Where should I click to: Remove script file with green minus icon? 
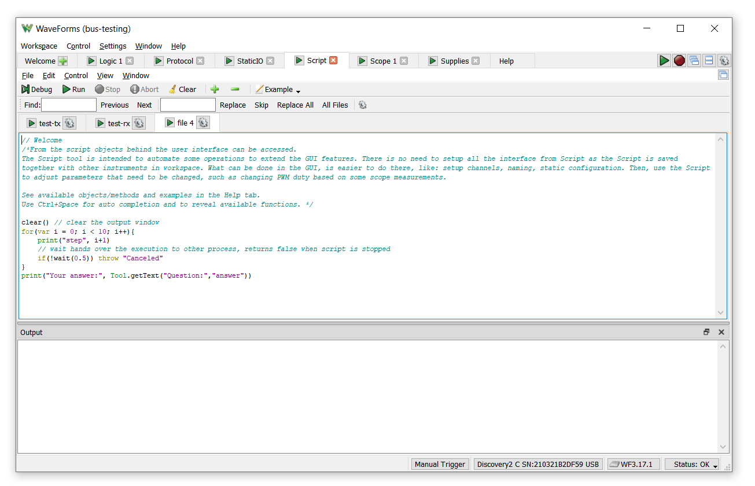pyautogui.click(x=235, y=89)
